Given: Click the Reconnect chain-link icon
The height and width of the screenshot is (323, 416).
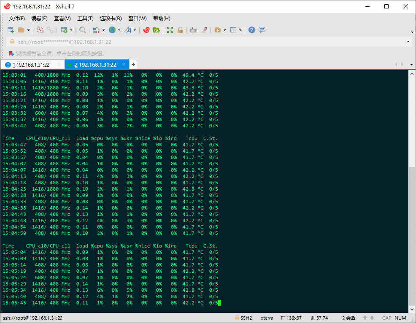Looking at the screenshot, I should [x=50, y=30].
